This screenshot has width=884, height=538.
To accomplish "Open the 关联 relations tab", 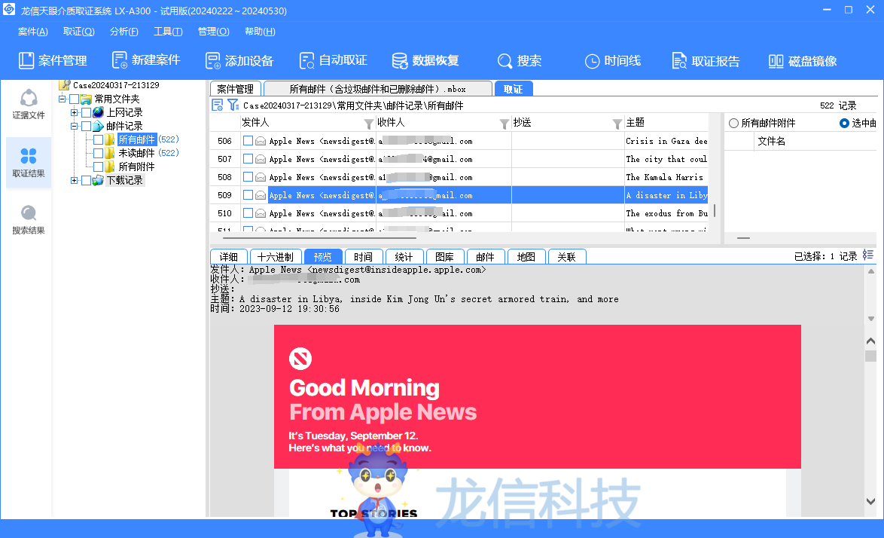I will point(566,257).
